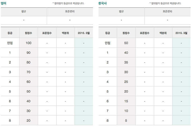Select the 35 raw score cell in 한국사
Image resolution: width=193 pixels, height=127 pixels.
pos(126,62)
